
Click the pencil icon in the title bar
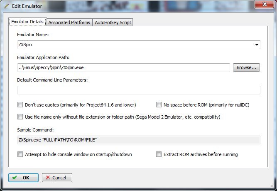click(x=7, y=6)
